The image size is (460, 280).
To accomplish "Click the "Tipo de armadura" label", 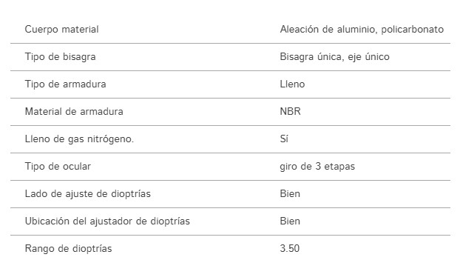I will 65,84.
